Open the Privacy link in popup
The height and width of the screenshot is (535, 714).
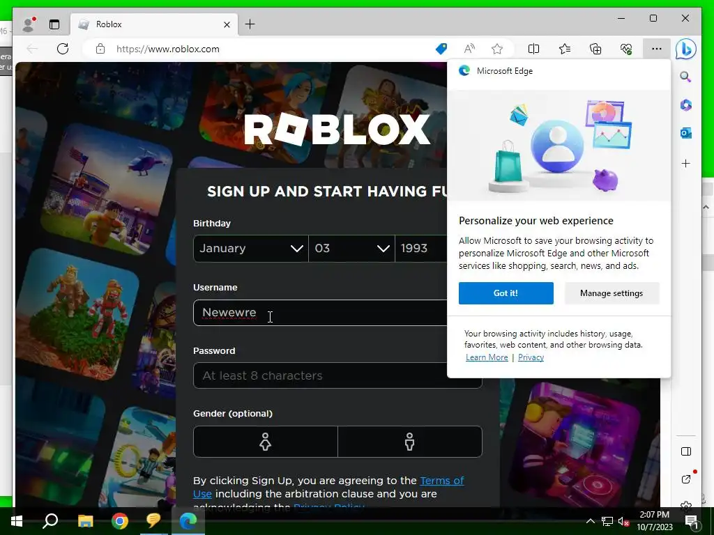point(531,357)
